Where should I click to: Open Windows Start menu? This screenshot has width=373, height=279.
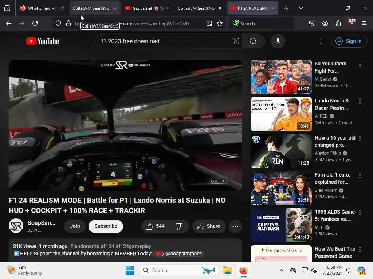(130, 270)
